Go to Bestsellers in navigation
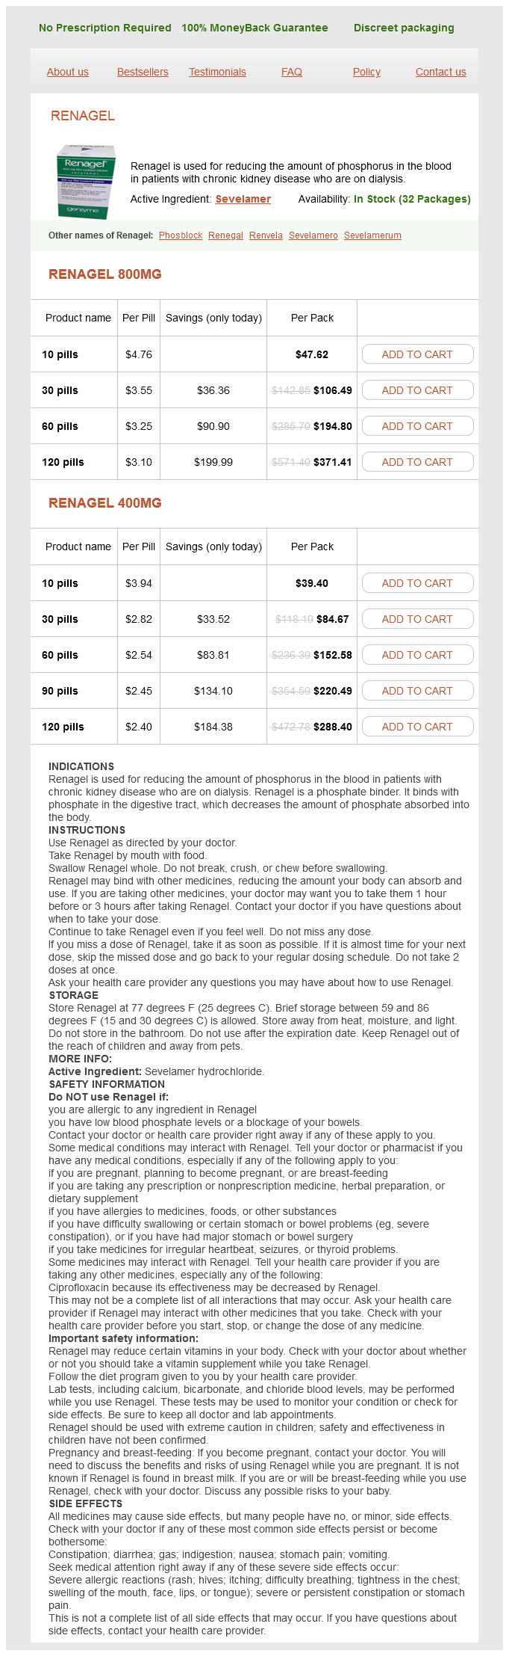 tap(143, 72)
